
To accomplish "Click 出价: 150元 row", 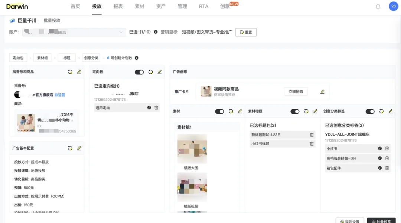I will [24, 205].
